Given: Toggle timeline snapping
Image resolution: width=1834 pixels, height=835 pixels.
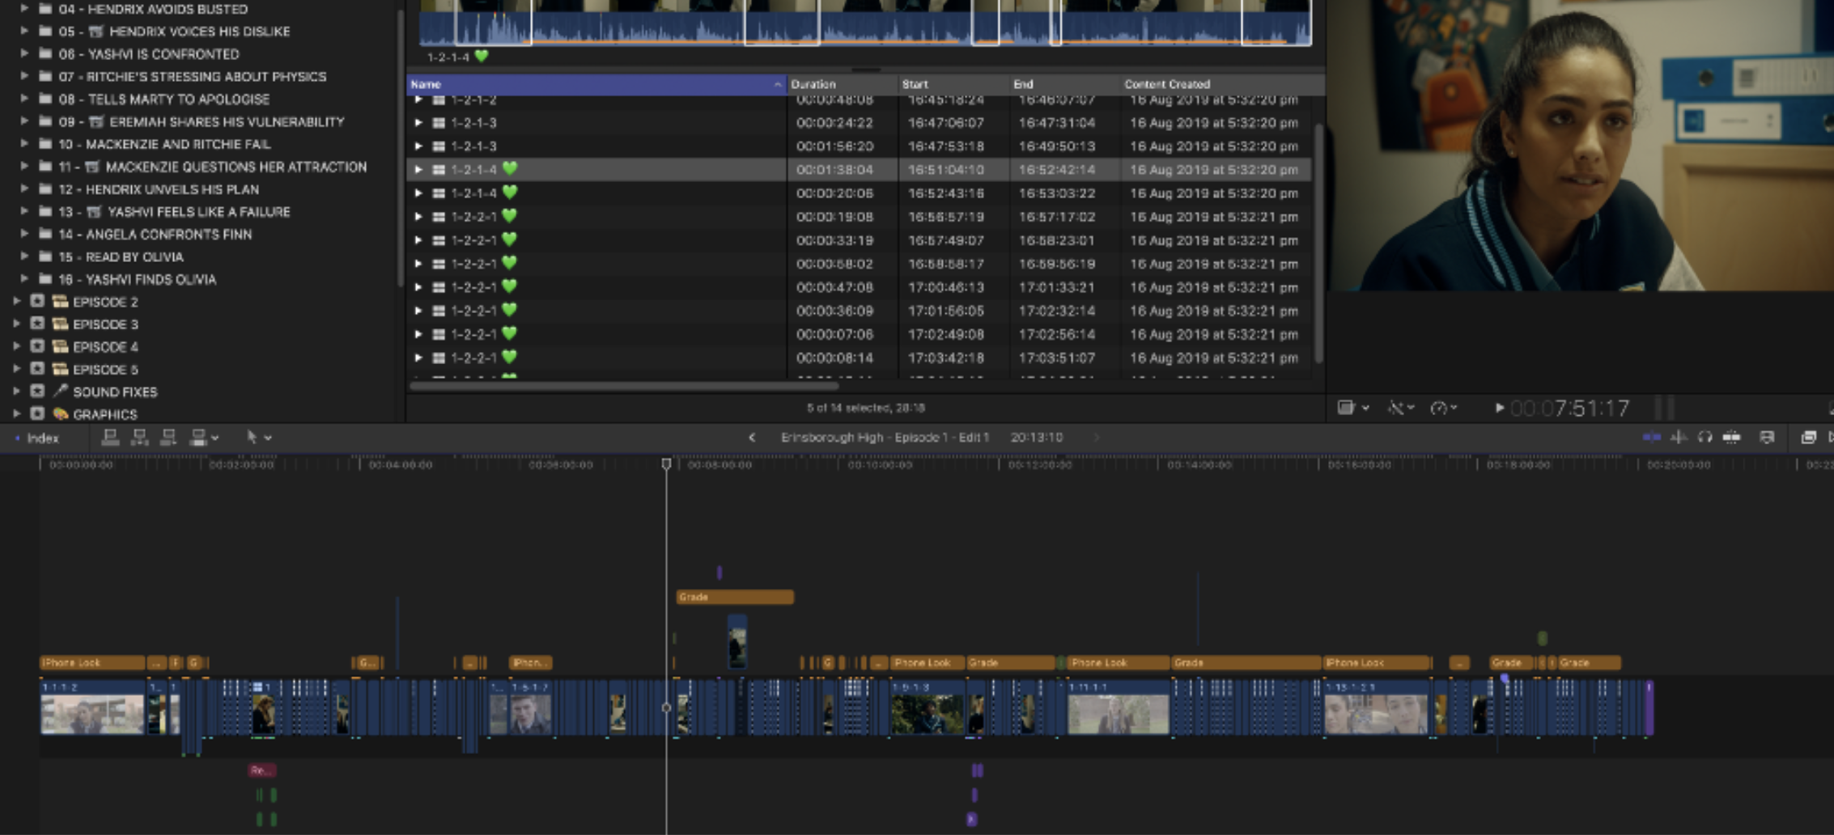Looking at the screenshot, I should click(1731, 438).
